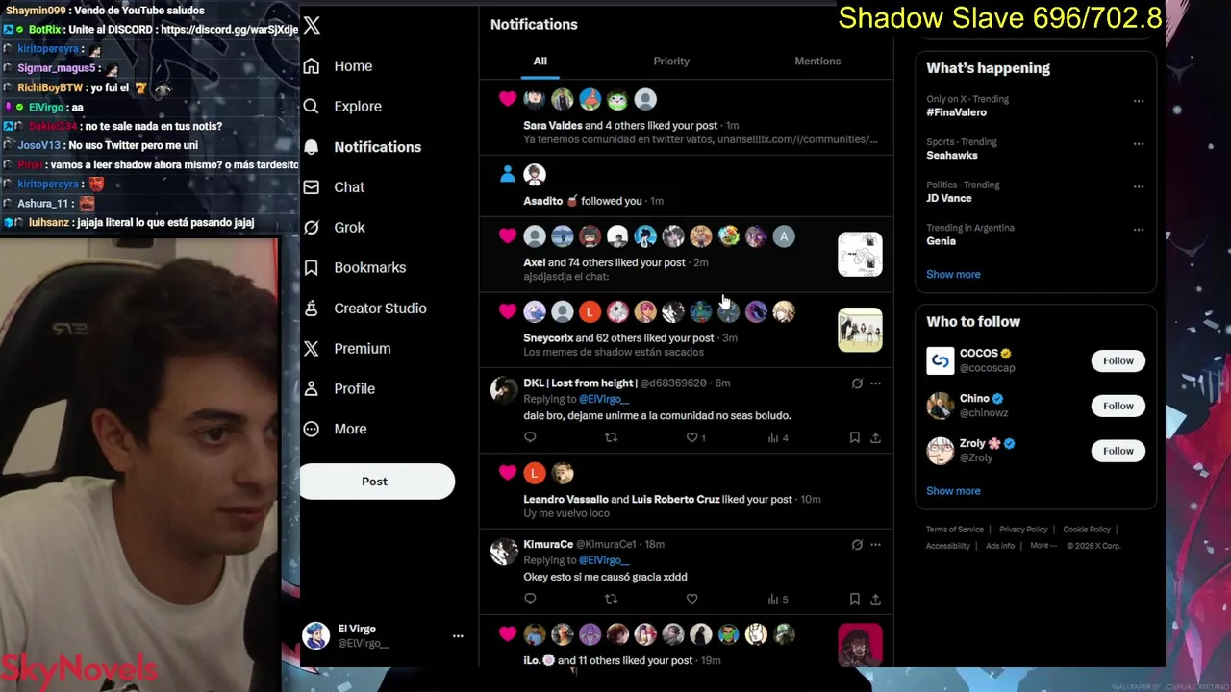This screenshot has width=1231, height=692.
Task: Switch to the Mentions tab
Action: point(817,61)
